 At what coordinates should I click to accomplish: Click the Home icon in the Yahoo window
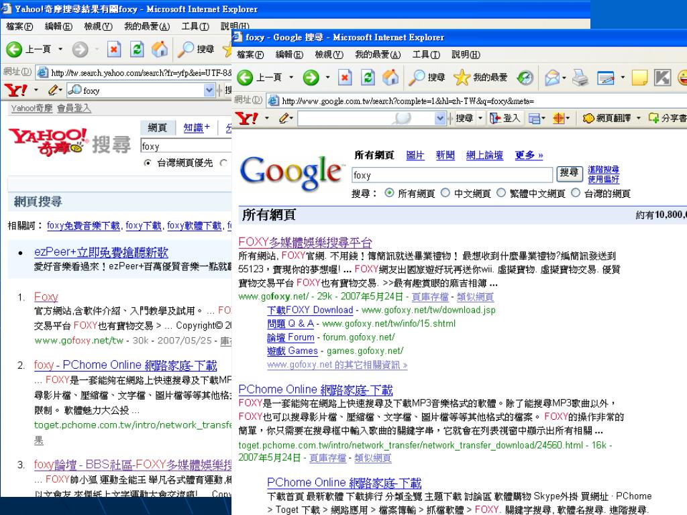pyautogui.click(x=160, y=50)
